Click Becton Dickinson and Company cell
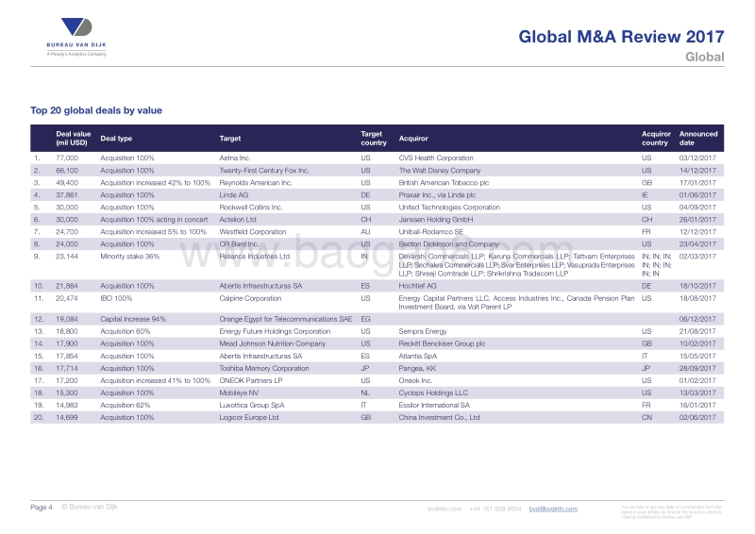 [449, 244]
